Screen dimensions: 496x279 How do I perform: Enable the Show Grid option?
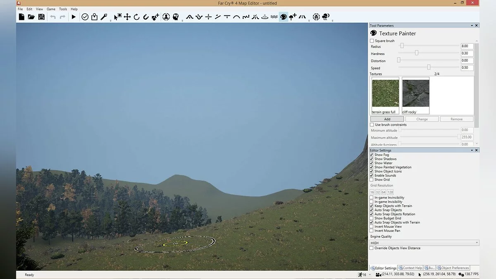371,180
